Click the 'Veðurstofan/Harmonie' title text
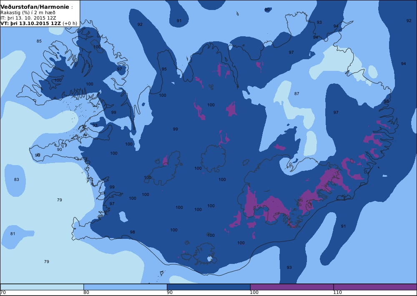This screenshot has width=417, height=296. tap(35, 7)
